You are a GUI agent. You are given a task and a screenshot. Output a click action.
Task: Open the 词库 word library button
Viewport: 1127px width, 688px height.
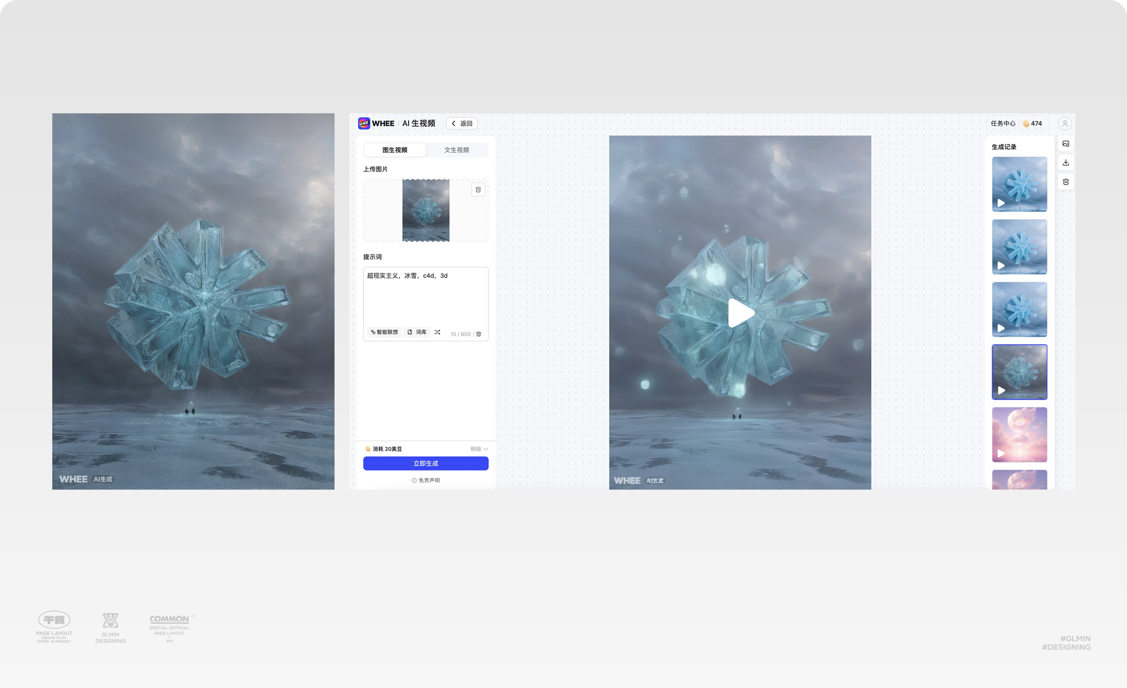point(417,332)
